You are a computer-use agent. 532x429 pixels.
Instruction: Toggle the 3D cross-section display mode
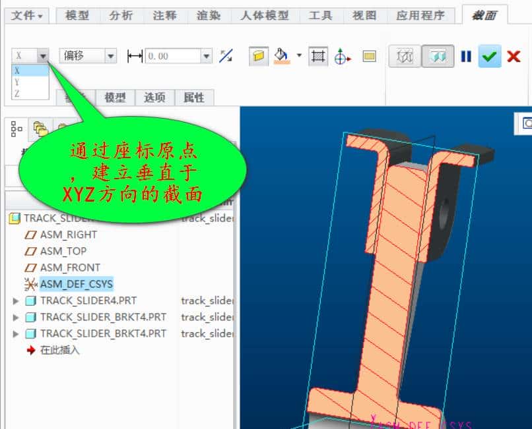[x=403, y=56]
